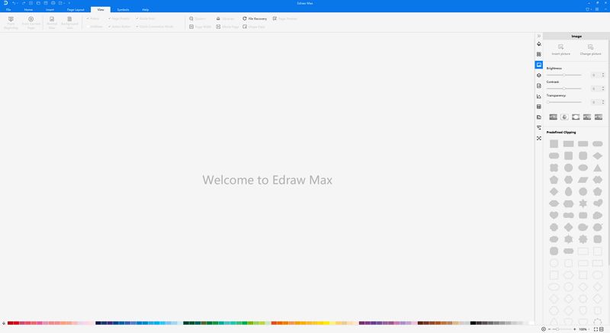Switch to the Page Layout ribbon tab
610x333 pixels.
pyautogui.click(x=75, y=9)
